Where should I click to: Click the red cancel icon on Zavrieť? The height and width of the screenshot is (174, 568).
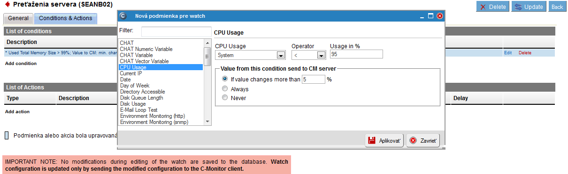pyautogui.click(x=413, y=140)
